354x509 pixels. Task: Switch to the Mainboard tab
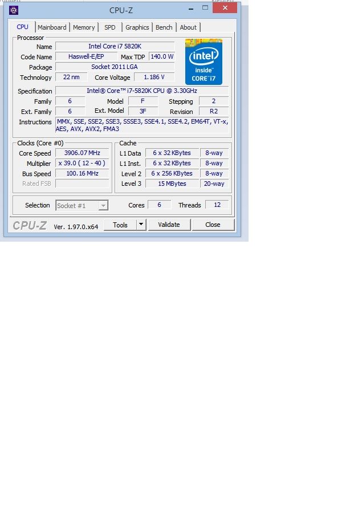[52, 27]
